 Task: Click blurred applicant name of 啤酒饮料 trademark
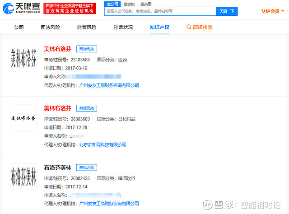(x=95, y=195)
